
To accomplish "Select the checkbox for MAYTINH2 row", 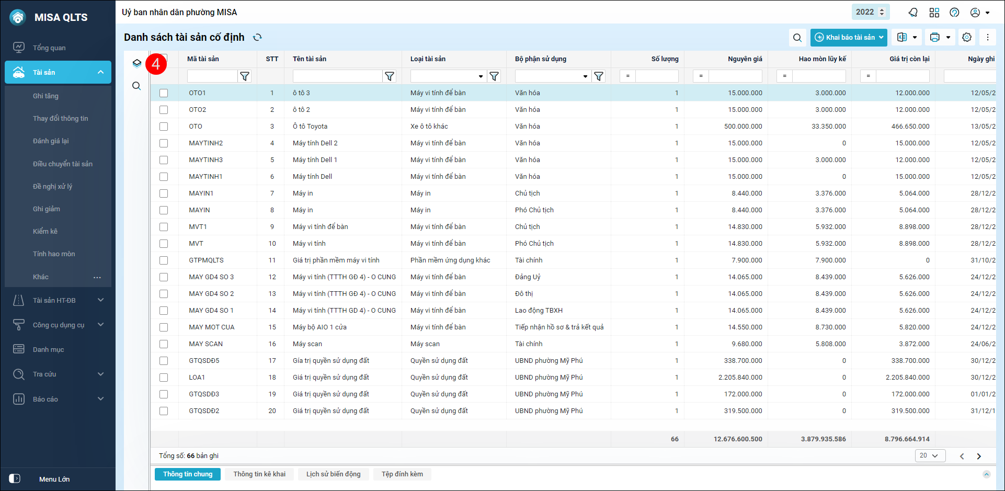I will 164,143.
